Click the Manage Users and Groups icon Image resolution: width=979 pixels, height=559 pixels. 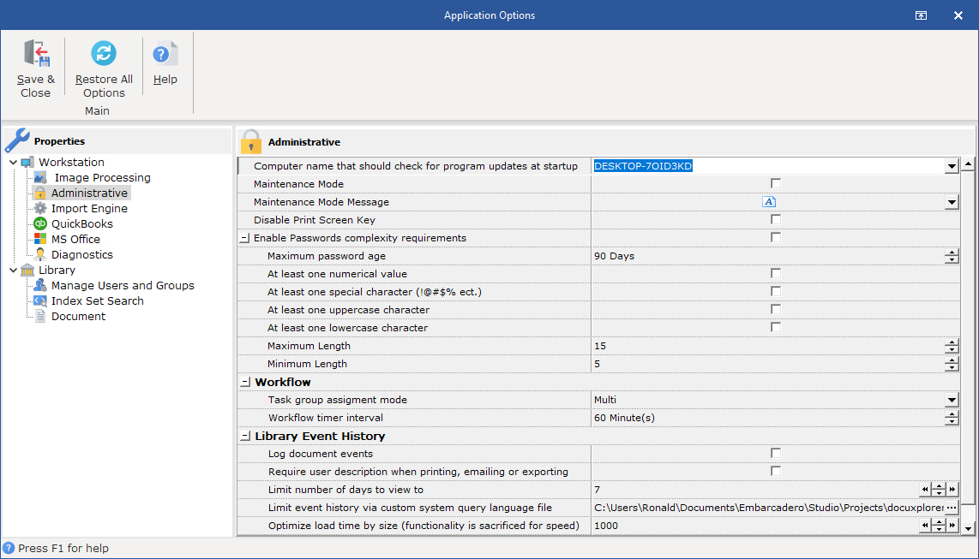(x=40, y=285)
